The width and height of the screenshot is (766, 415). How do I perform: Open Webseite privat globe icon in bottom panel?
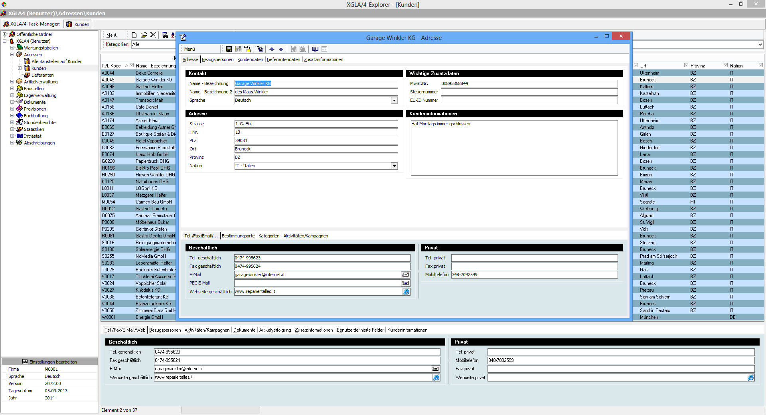click(750, 377)
